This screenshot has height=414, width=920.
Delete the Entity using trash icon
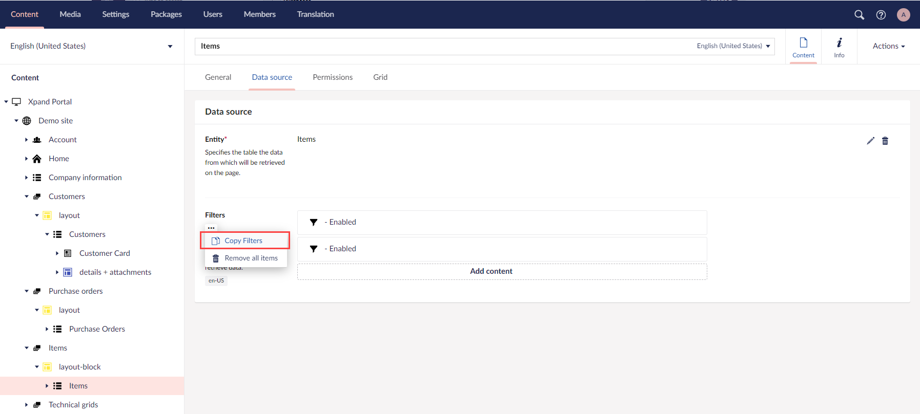[885, 141]
